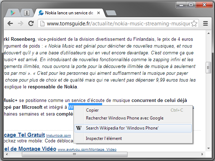
Task: Open the cage Tel Gratuit ad link
Action: (24, 135)
